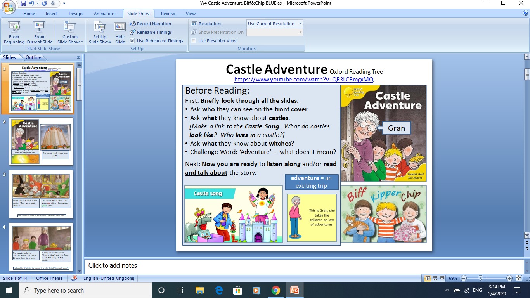Select the 'Gran' label text box
This screenshot has height=298, width=530.
tap(397, 128)
